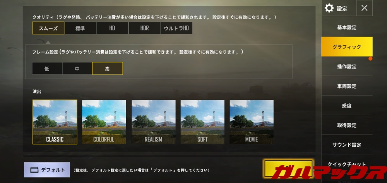Pick the MOVIE style thumbnail
This screenshot has height=183, width=387.
pyautogui.click(x=252, y=122)
